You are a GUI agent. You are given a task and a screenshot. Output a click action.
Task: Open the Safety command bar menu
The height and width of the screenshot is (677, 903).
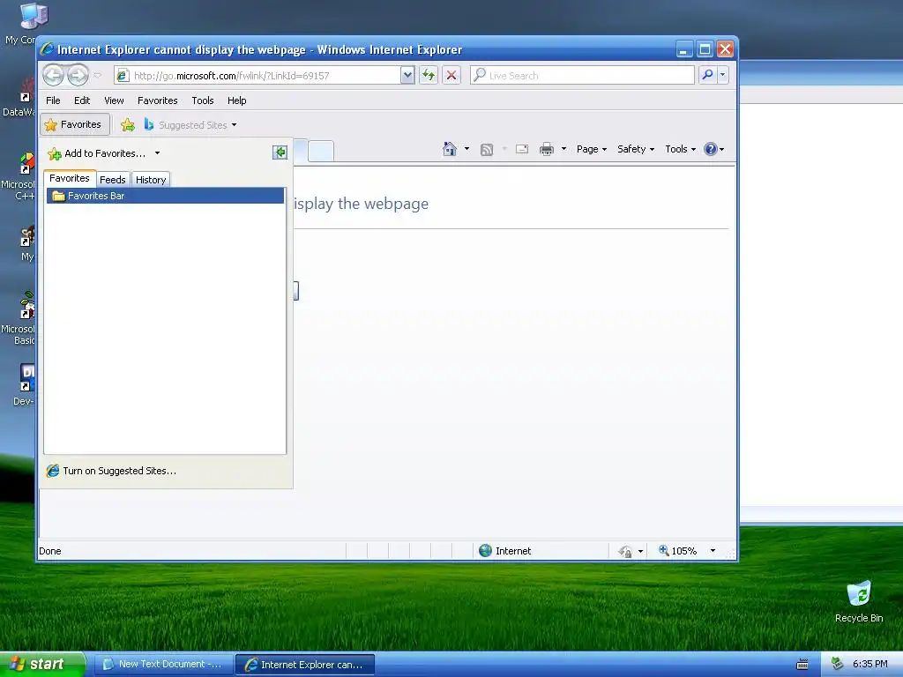(x=636, y=149)
